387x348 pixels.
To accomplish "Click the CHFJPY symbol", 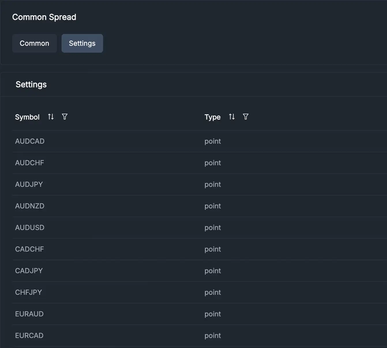I will pos(29,292).
